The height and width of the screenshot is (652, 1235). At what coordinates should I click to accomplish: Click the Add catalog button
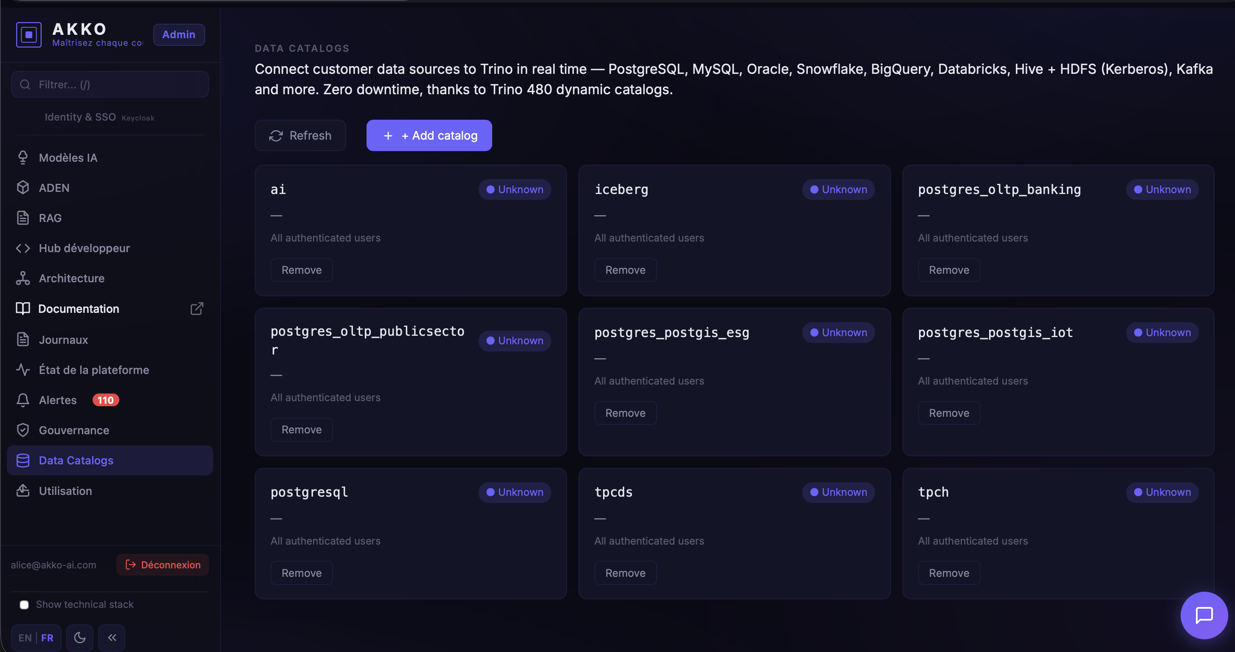429,135
